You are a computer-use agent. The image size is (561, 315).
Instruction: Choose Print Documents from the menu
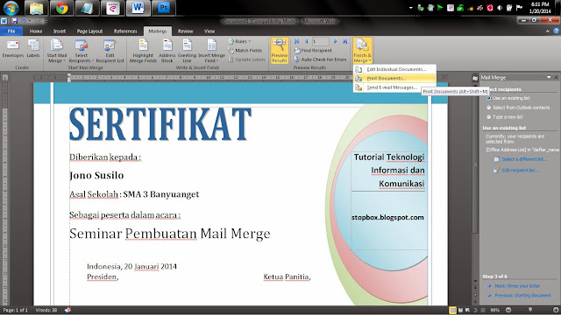coord(394,78)
